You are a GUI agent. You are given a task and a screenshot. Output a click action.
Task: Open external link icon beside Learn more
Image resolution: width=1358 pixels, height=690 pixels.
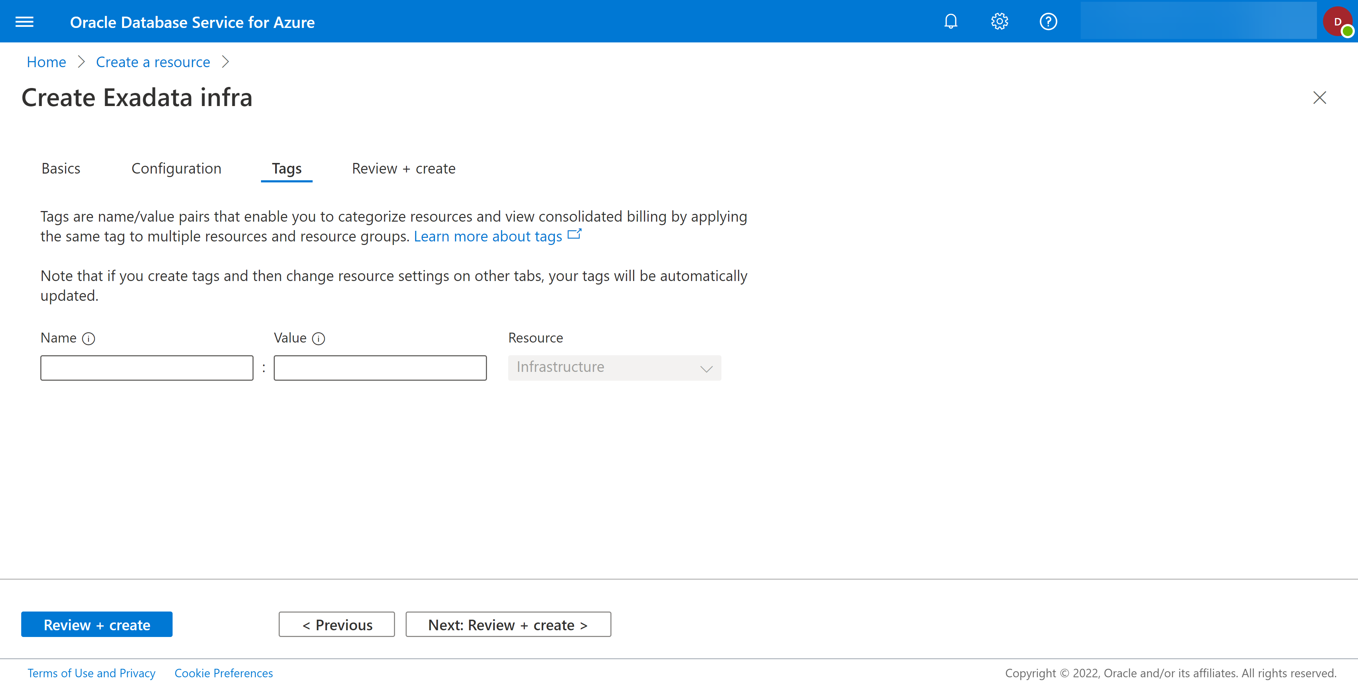(574, 235)
